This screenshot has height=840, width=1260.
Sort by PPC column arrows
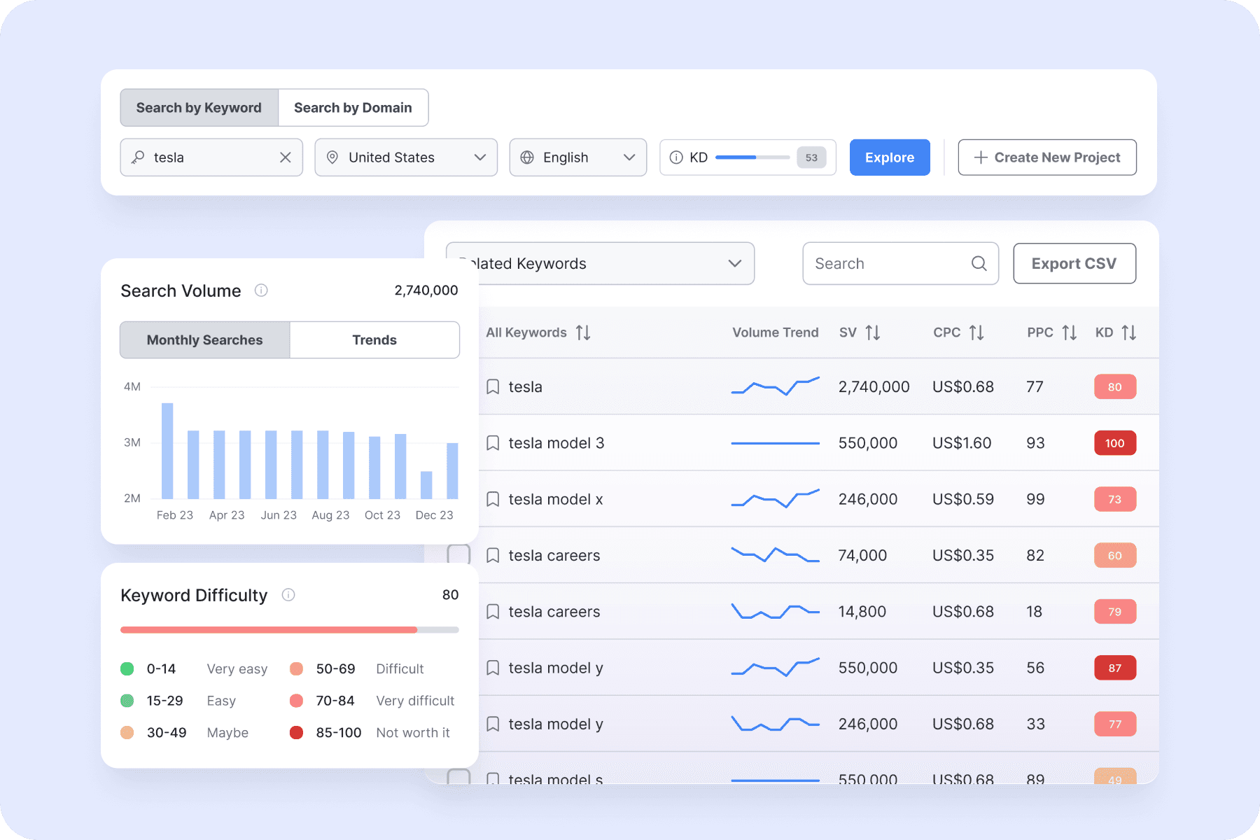[x=1069, y=332]
